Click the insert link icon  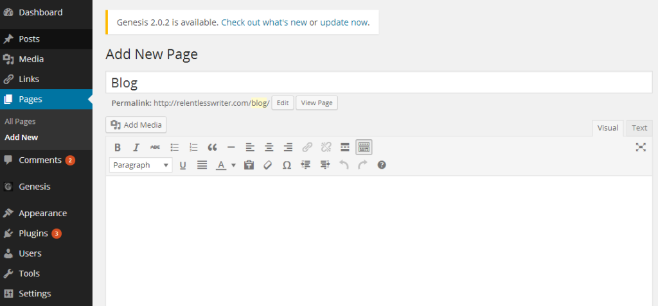tap(307, 147)
